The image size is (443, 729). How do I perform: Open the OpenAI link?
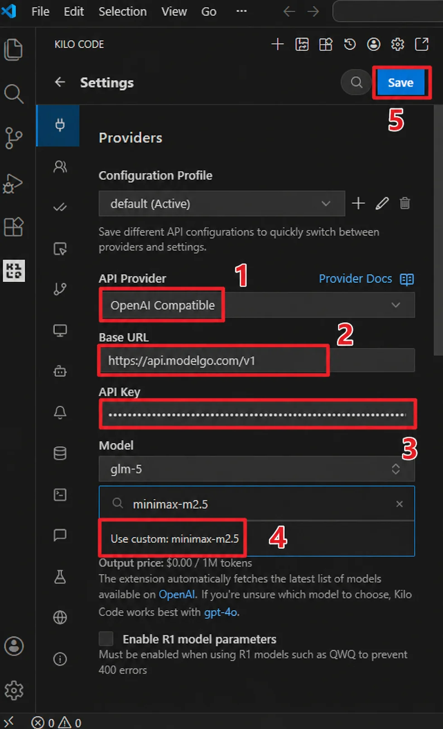coord(177,594)
